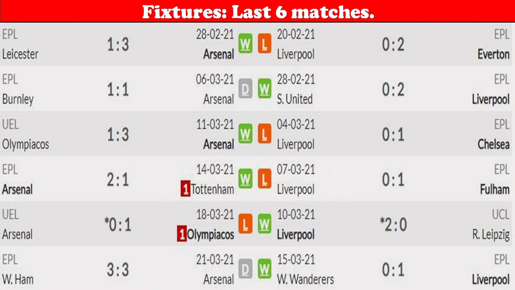Click grey D badge for Burnley vs Arsenal

point(245,89)
